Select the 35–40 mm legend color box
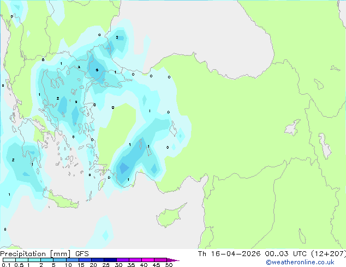The image size is (346, 267). (135, 260)
